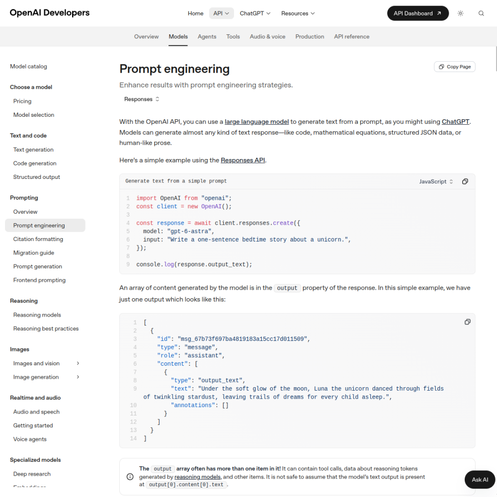Switch to the Overview tab
Image resolution: width=497 pixels, height=497 pixels.
(x=146, y=36)
